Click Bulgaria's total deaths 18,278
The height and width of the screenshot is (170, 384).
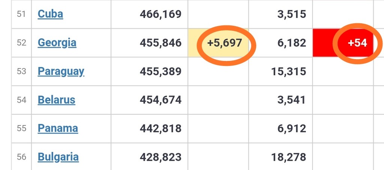(x=288, y=157)
